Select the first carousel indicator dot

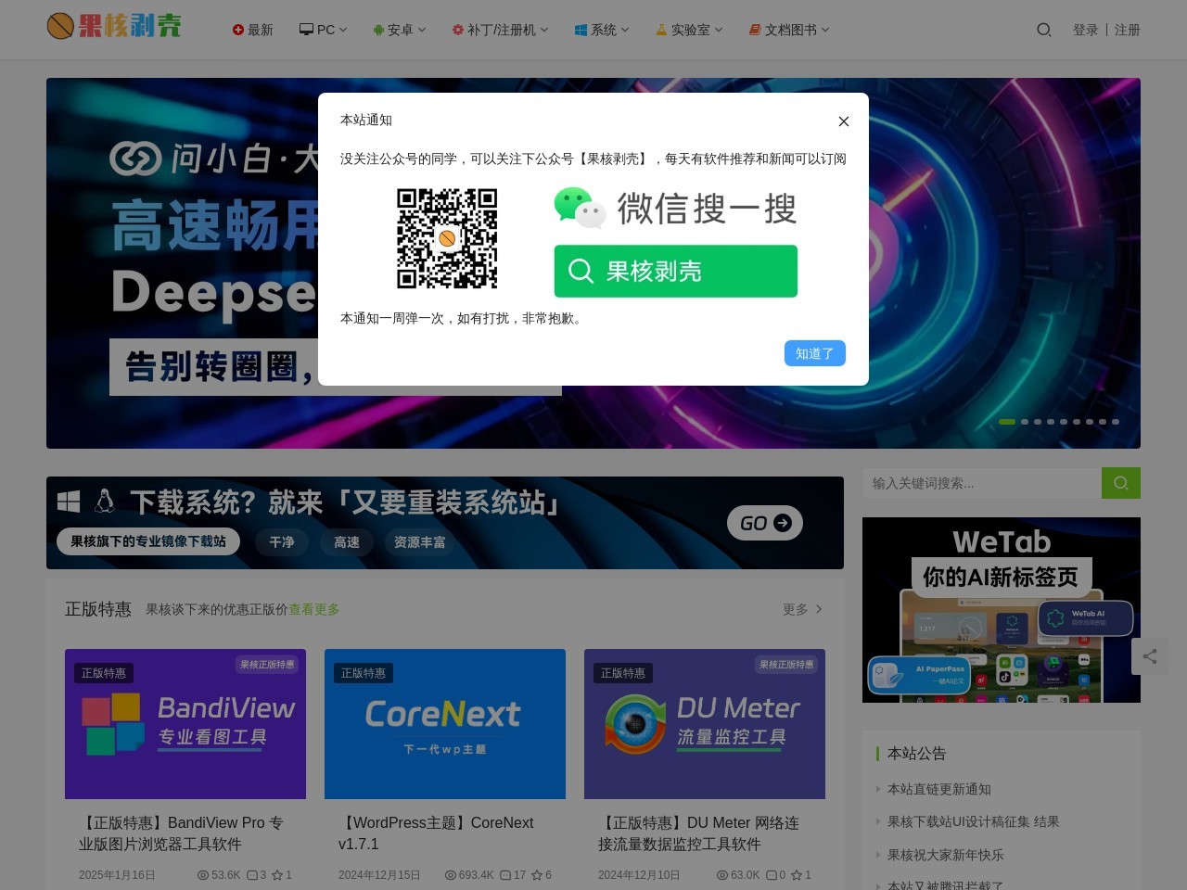1007,422
